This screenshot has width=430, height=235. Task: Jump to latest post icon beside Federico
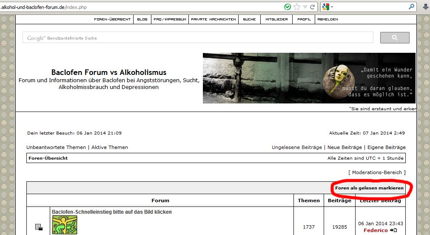(393, 230)
